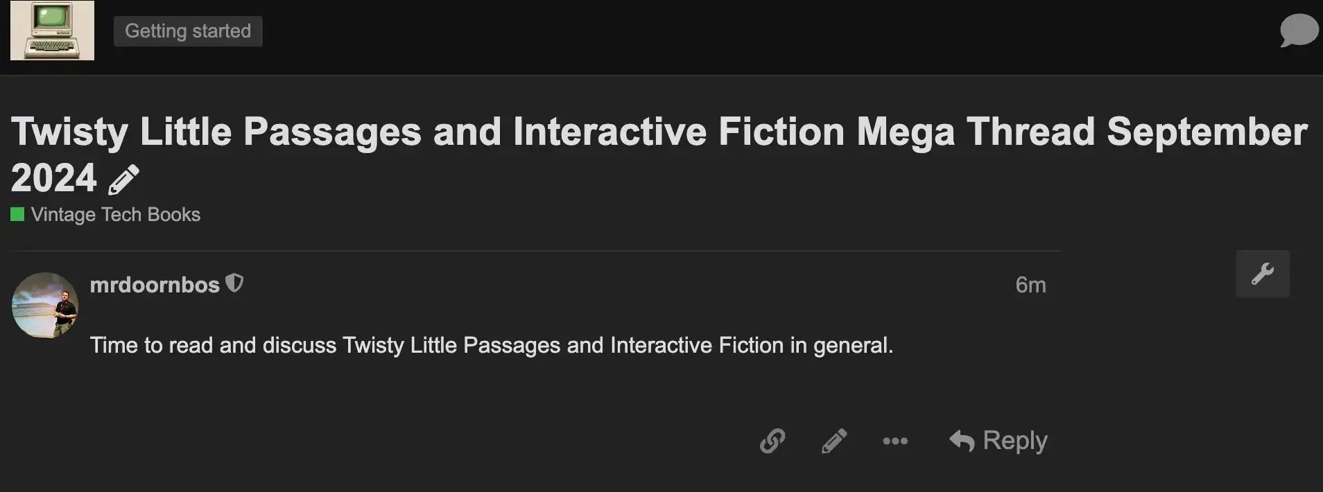Image resolution: width=1323 pixels, height=492 pixels.
Task: Click the moderator shield beside mrdoornbos
Action: click(x=235, y=283)
